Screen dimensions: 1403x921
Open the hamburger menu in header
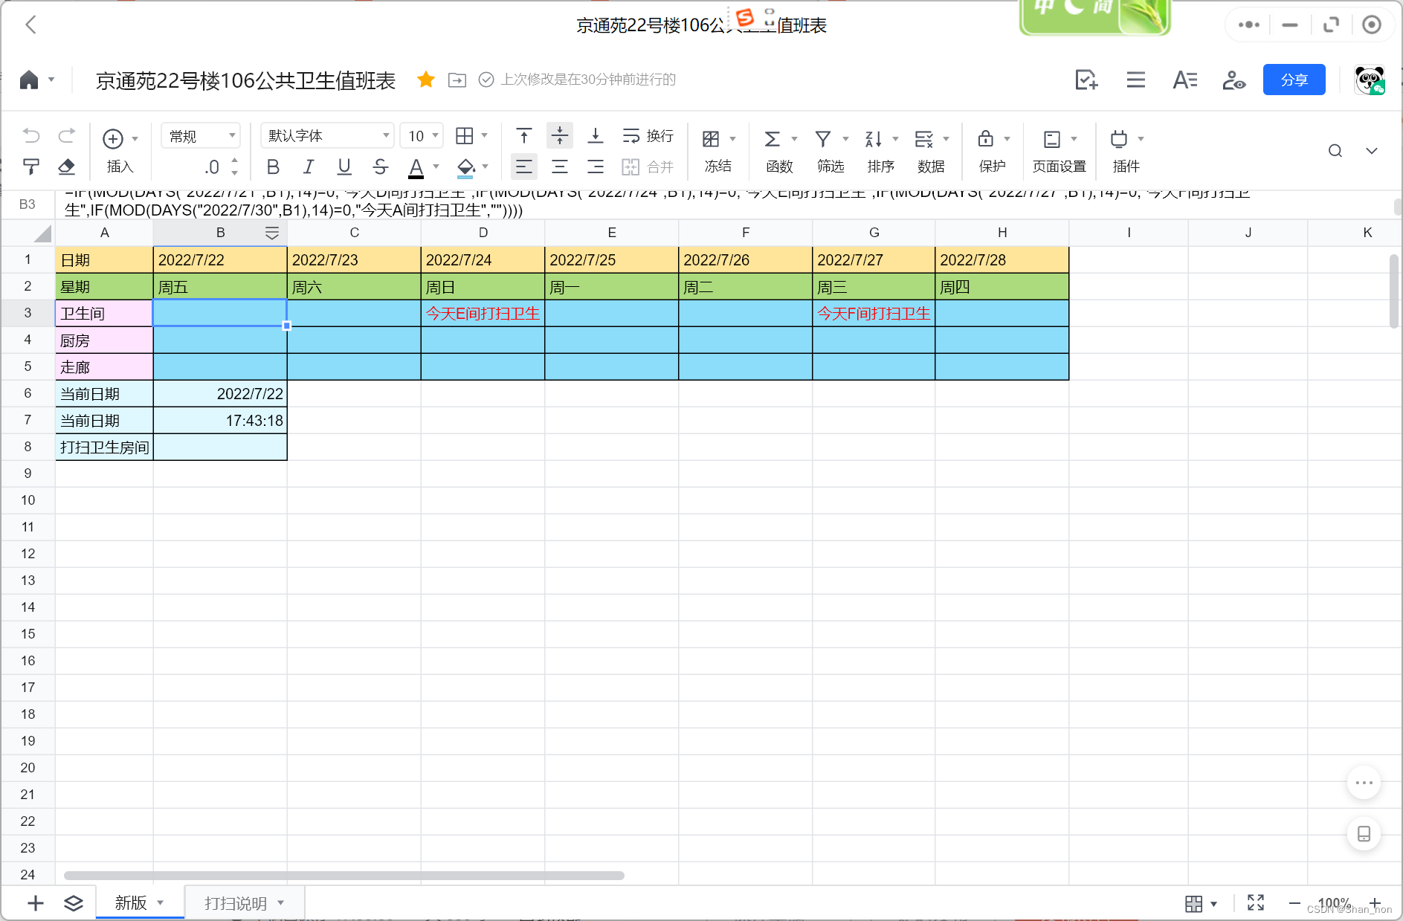(x=1135, y=80)
